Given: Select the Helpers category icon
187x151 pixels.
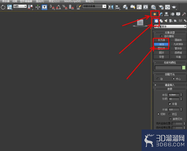Looking at the screenshot, I should tap(176, 21).
